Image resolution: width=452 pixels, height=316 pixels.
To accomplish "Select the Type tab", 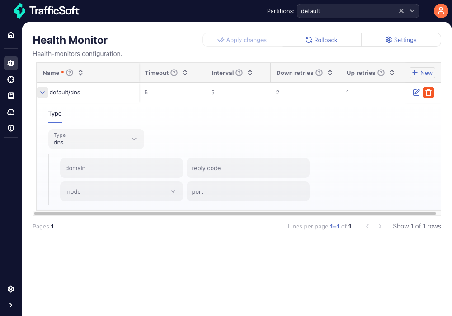I will coord(55,114).
